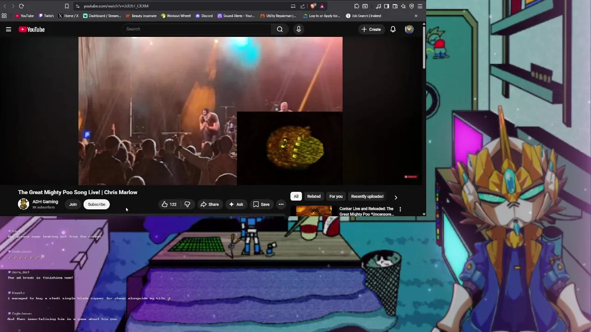Open Brave Wallet icon

tap(395, 6)
